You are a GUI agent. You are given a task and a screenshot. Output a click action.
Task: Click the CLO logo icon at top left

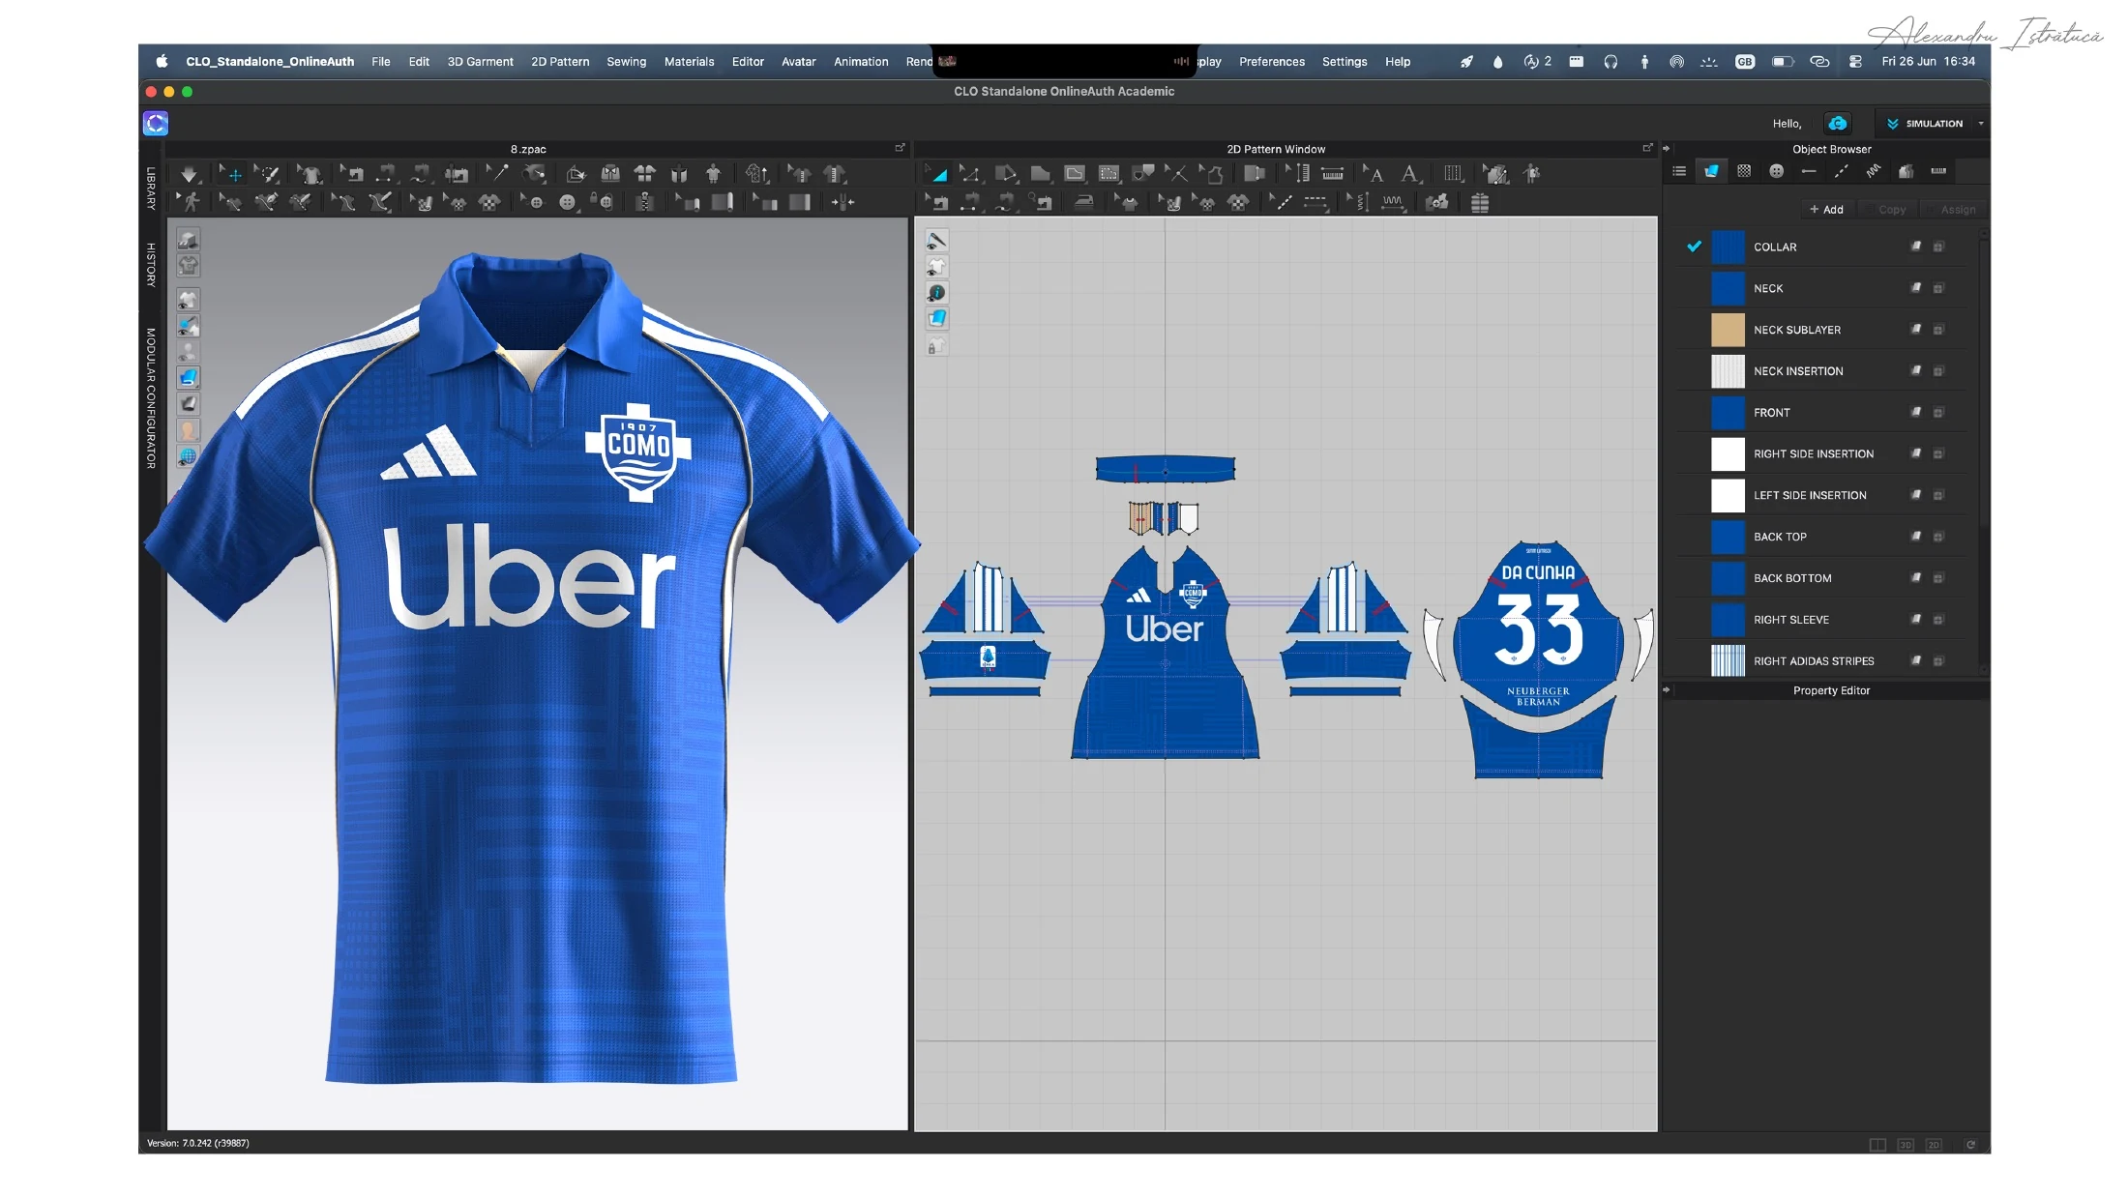pyautogui.click(x=156, y=123)
